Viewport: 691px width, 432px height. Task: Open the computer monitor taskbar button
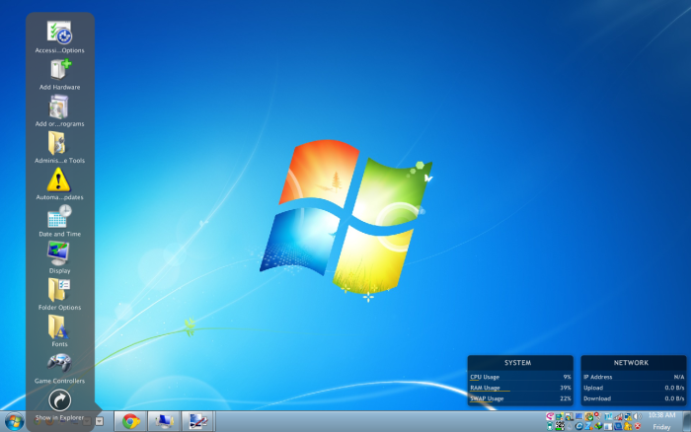click(164, 421)
